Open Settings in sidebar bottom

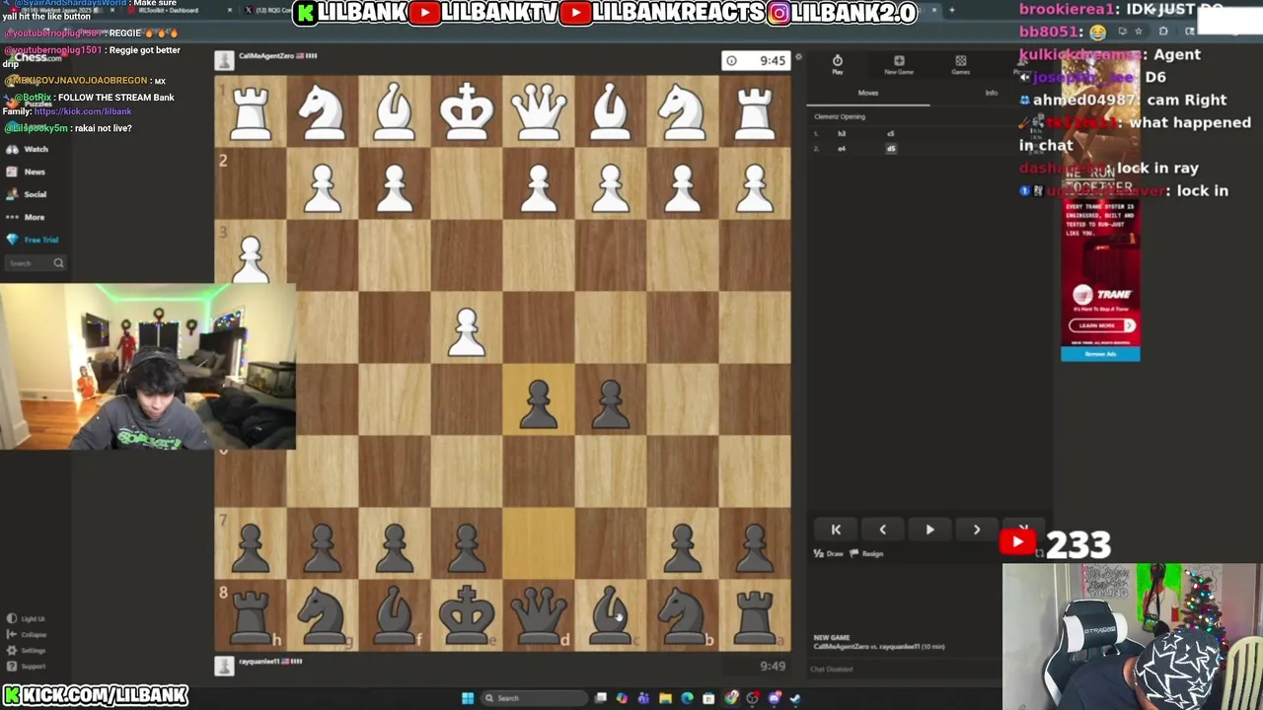coord(26,651)
